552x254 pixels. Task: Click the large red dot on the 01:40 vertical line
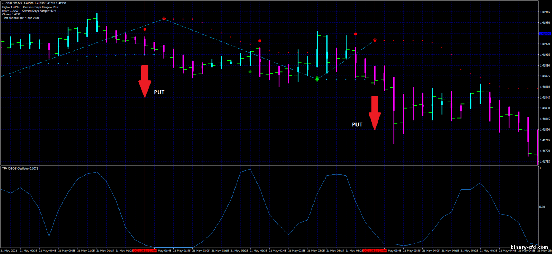click(x=145, y=29)
